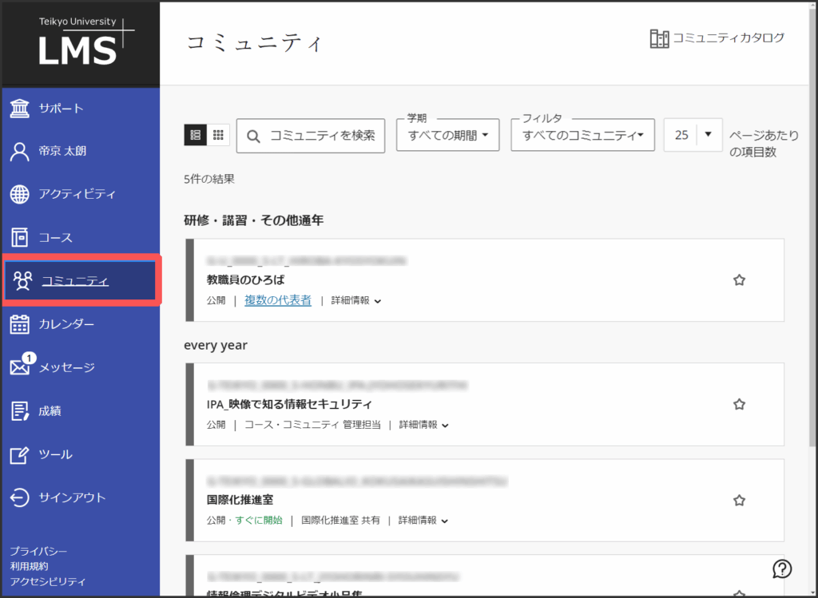Screen dimensions: 818x598
Task: Click the メッセージ envelope icon
Action: [x=20, y=367]
